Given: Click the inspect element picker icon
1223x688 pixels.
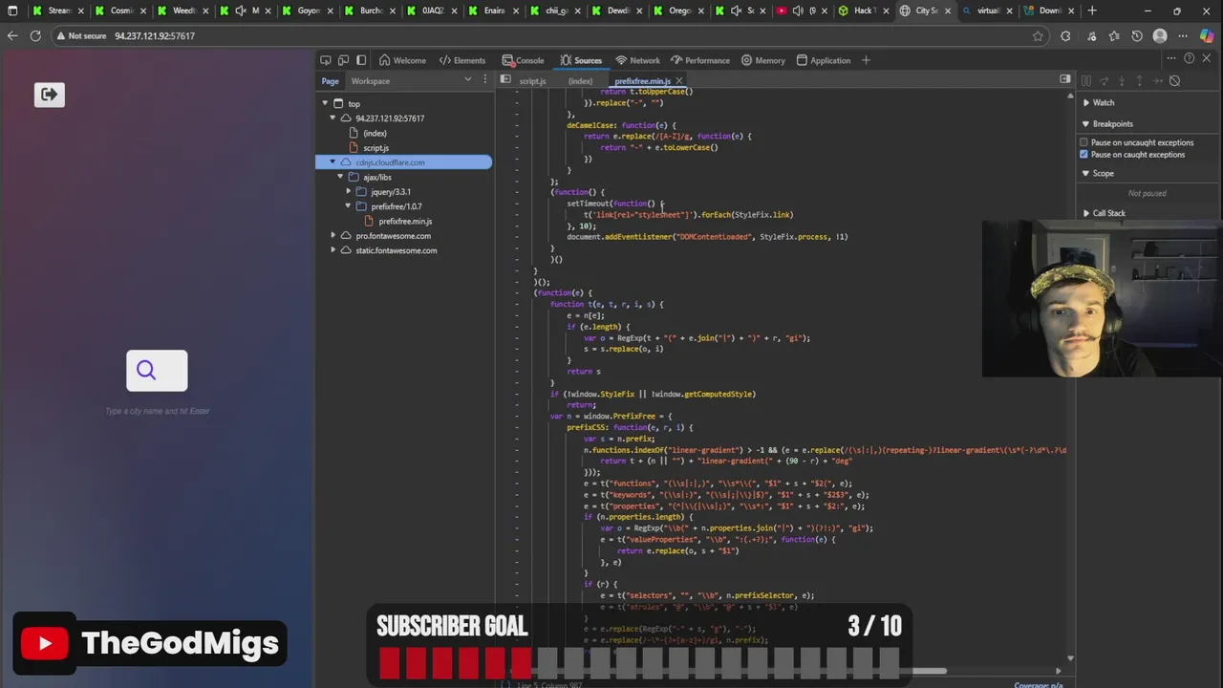Looking at the screenshot, I should point(326,60).
